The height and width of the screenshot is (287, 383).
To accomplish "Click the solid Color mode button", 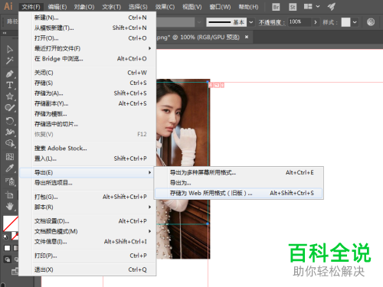I will [x=7, y=248].
